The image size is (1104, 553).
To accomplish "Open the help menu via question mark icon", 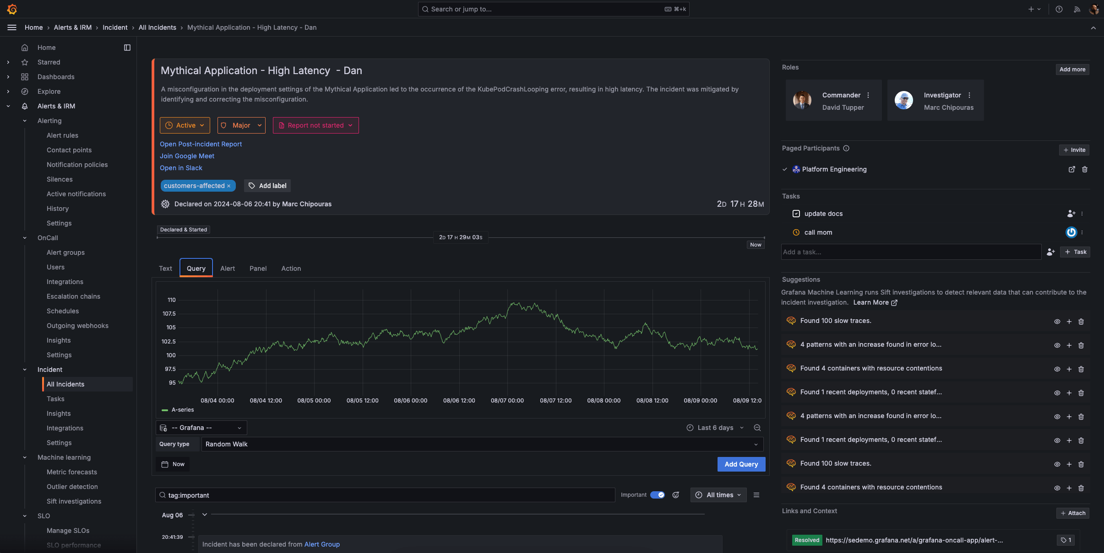I will (x=1059, y=9).
